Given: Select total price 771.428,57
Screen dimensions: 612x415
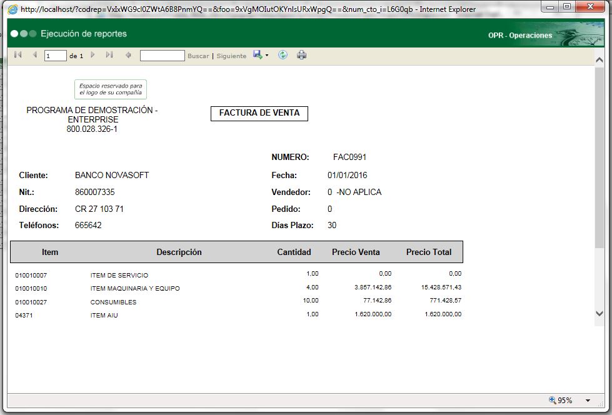Looking at the screenshot, I should (445, 301).
